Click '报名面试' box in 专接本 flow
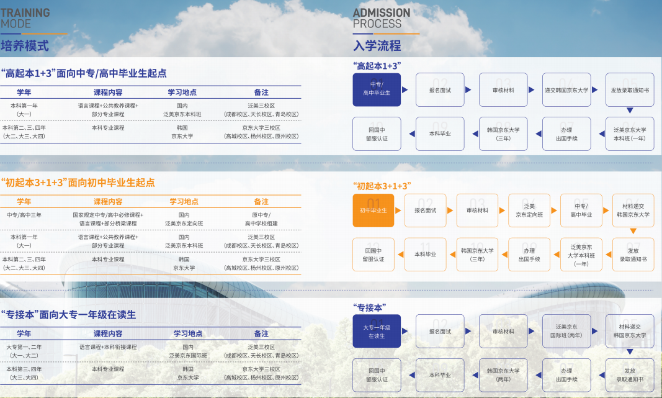The height and width of the screenshot is (398, 662). point(440,331)
